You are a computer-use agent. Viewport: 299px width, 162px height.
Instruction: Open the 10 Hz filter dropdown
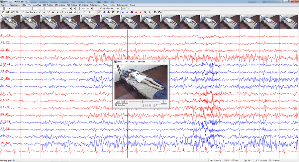click(129, 9)
